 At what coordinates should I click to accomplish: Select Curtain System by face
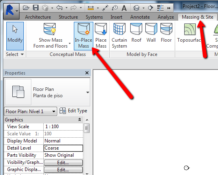click(x=120, y=36)
